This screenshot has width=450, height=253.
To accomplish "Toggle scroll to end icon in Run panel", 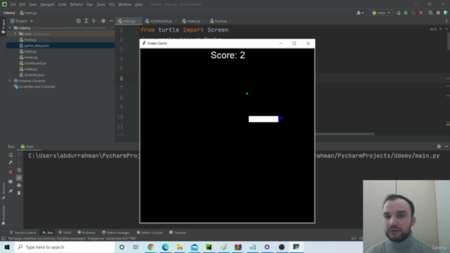I will [19, 178].
